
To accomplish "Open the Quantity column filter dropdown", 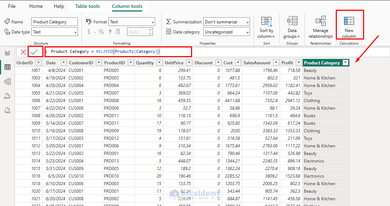I will click(x=159, y=63).
